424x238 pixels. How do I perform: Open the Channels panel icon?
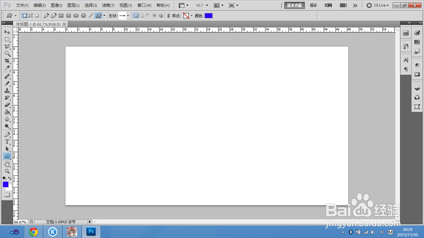417,97
